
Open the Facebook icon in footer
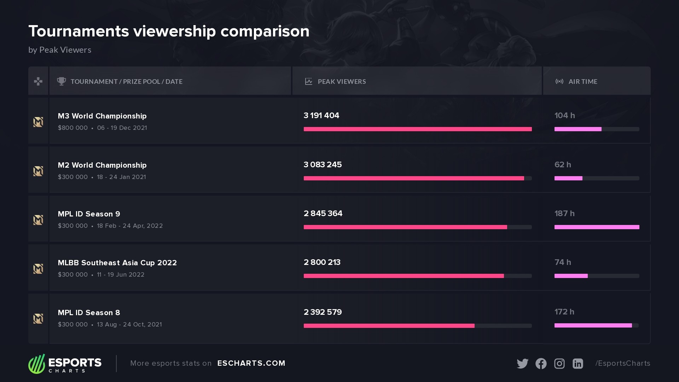(541, 364)
